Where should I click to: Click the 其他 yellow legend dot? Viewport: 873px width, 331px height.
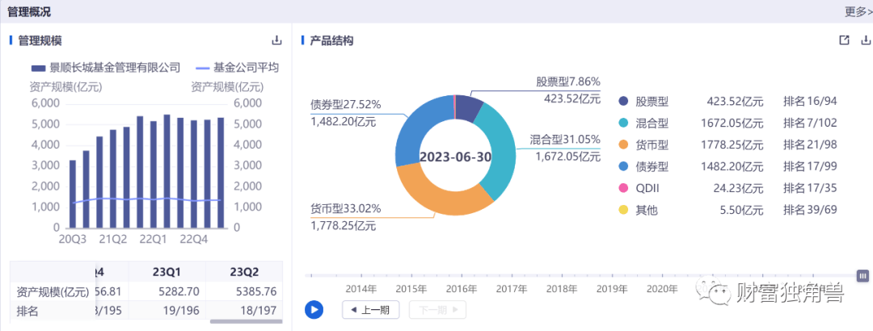coord(623,211)
